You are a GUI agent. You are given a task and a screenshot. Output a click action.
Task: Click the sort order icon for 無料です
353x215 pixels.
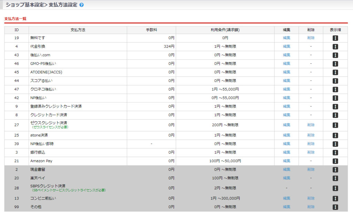[335, 38]
